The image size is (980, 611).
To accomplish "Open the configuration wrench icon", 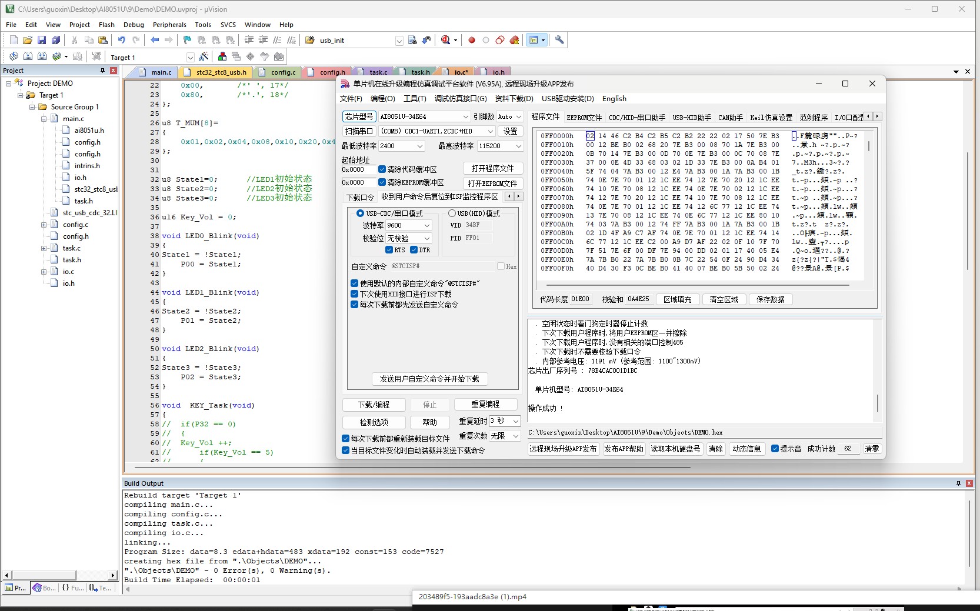I will [x=559, y=40].
